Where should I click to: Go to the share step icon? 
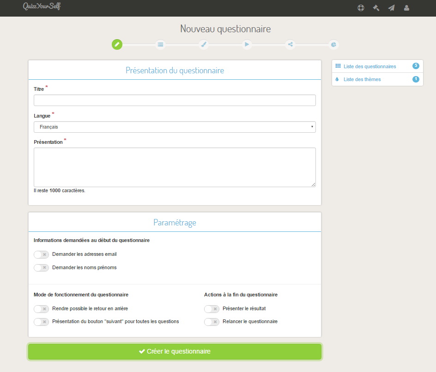click(x=290, y=45)
